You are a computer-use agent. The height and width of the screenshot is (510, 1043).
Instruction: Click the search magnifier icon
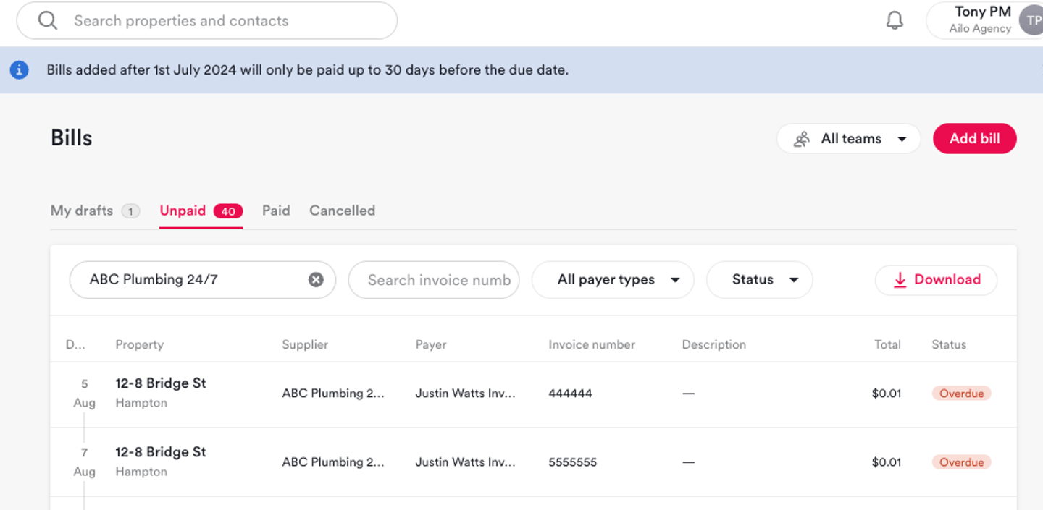tap(48, 21)
